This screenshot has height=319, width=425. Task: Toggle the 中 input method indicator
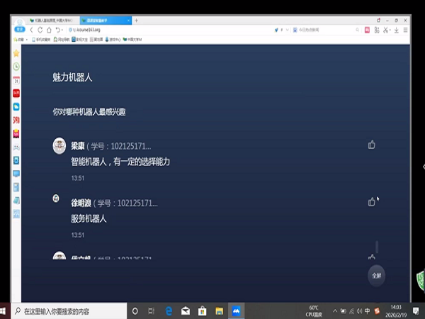[x=367, y=311]
